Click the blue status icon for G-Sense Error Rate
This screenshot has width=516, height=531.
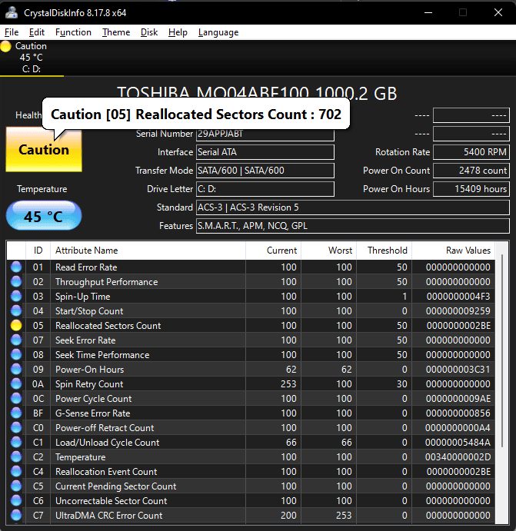[x=16, y=413]
